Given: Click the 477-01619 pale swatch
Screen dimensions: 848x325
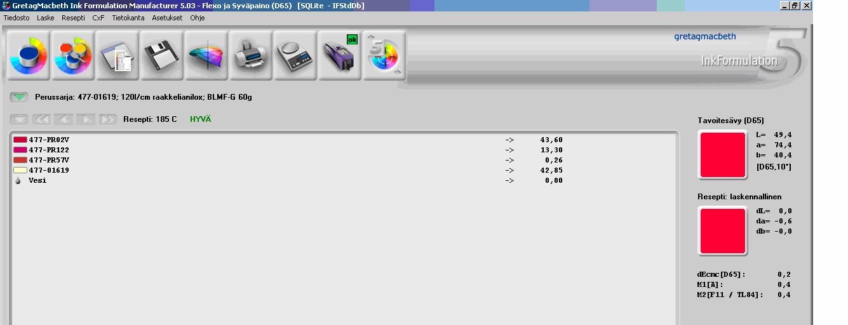Looking at the screenshot, I should click(20, 170).
